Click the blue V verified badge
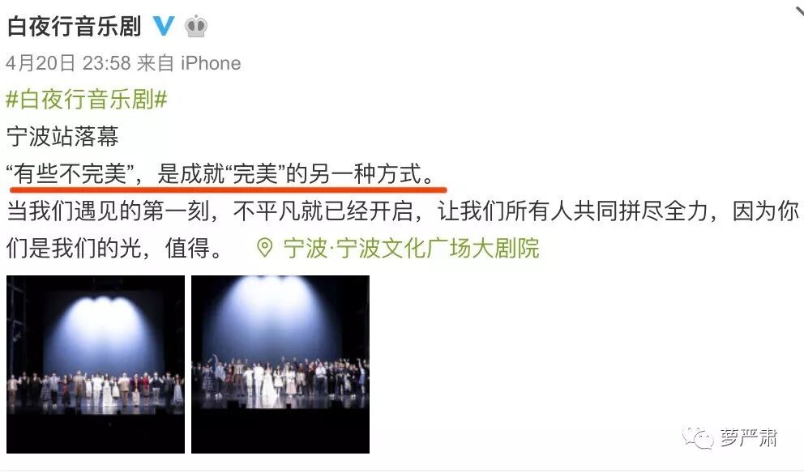Image resolution: width=804 pixels, height=473 pixels. [x=164, y=25]
